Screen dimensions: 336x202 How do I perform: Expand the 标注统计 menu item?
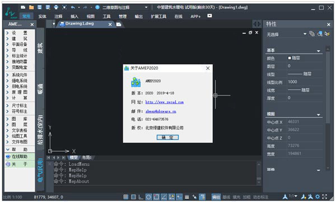pos(20,56)
